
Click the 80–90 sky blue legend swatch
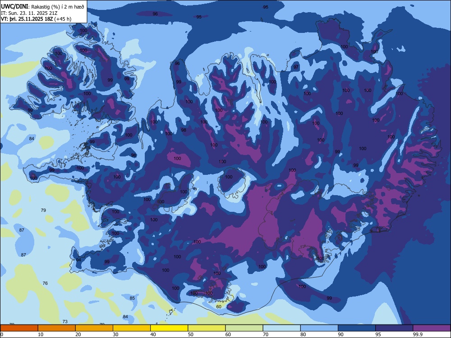pos(319,328)
